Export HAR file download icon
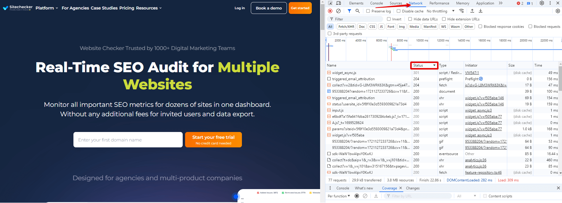Viewport: 562px width, 203px height. pos(481,11)
